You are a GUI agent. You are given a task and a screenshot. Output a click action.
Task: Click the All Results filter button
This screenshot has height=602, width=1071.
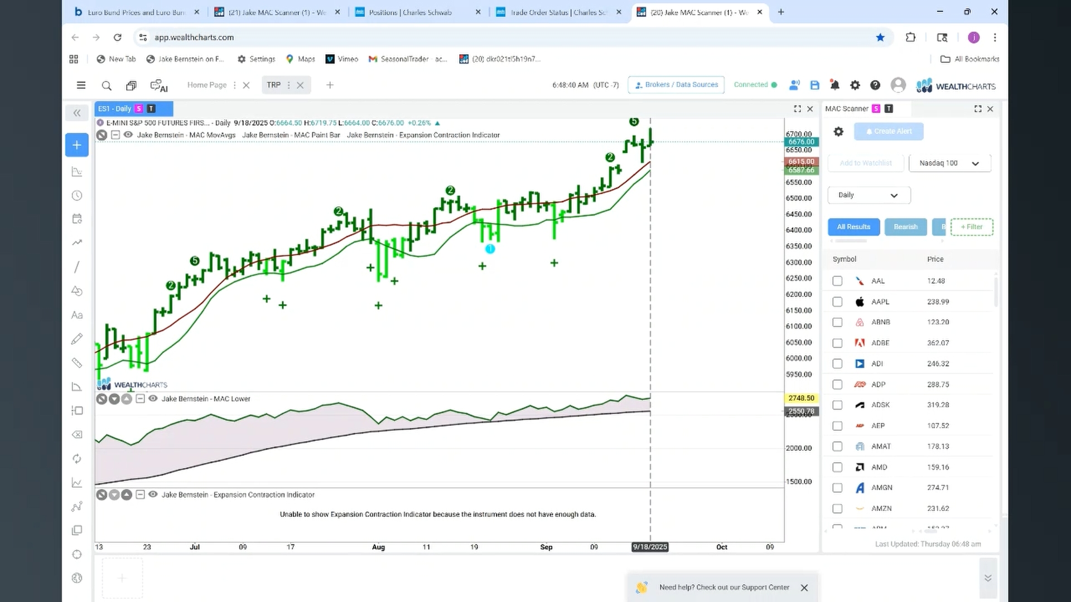coord(853,227)
